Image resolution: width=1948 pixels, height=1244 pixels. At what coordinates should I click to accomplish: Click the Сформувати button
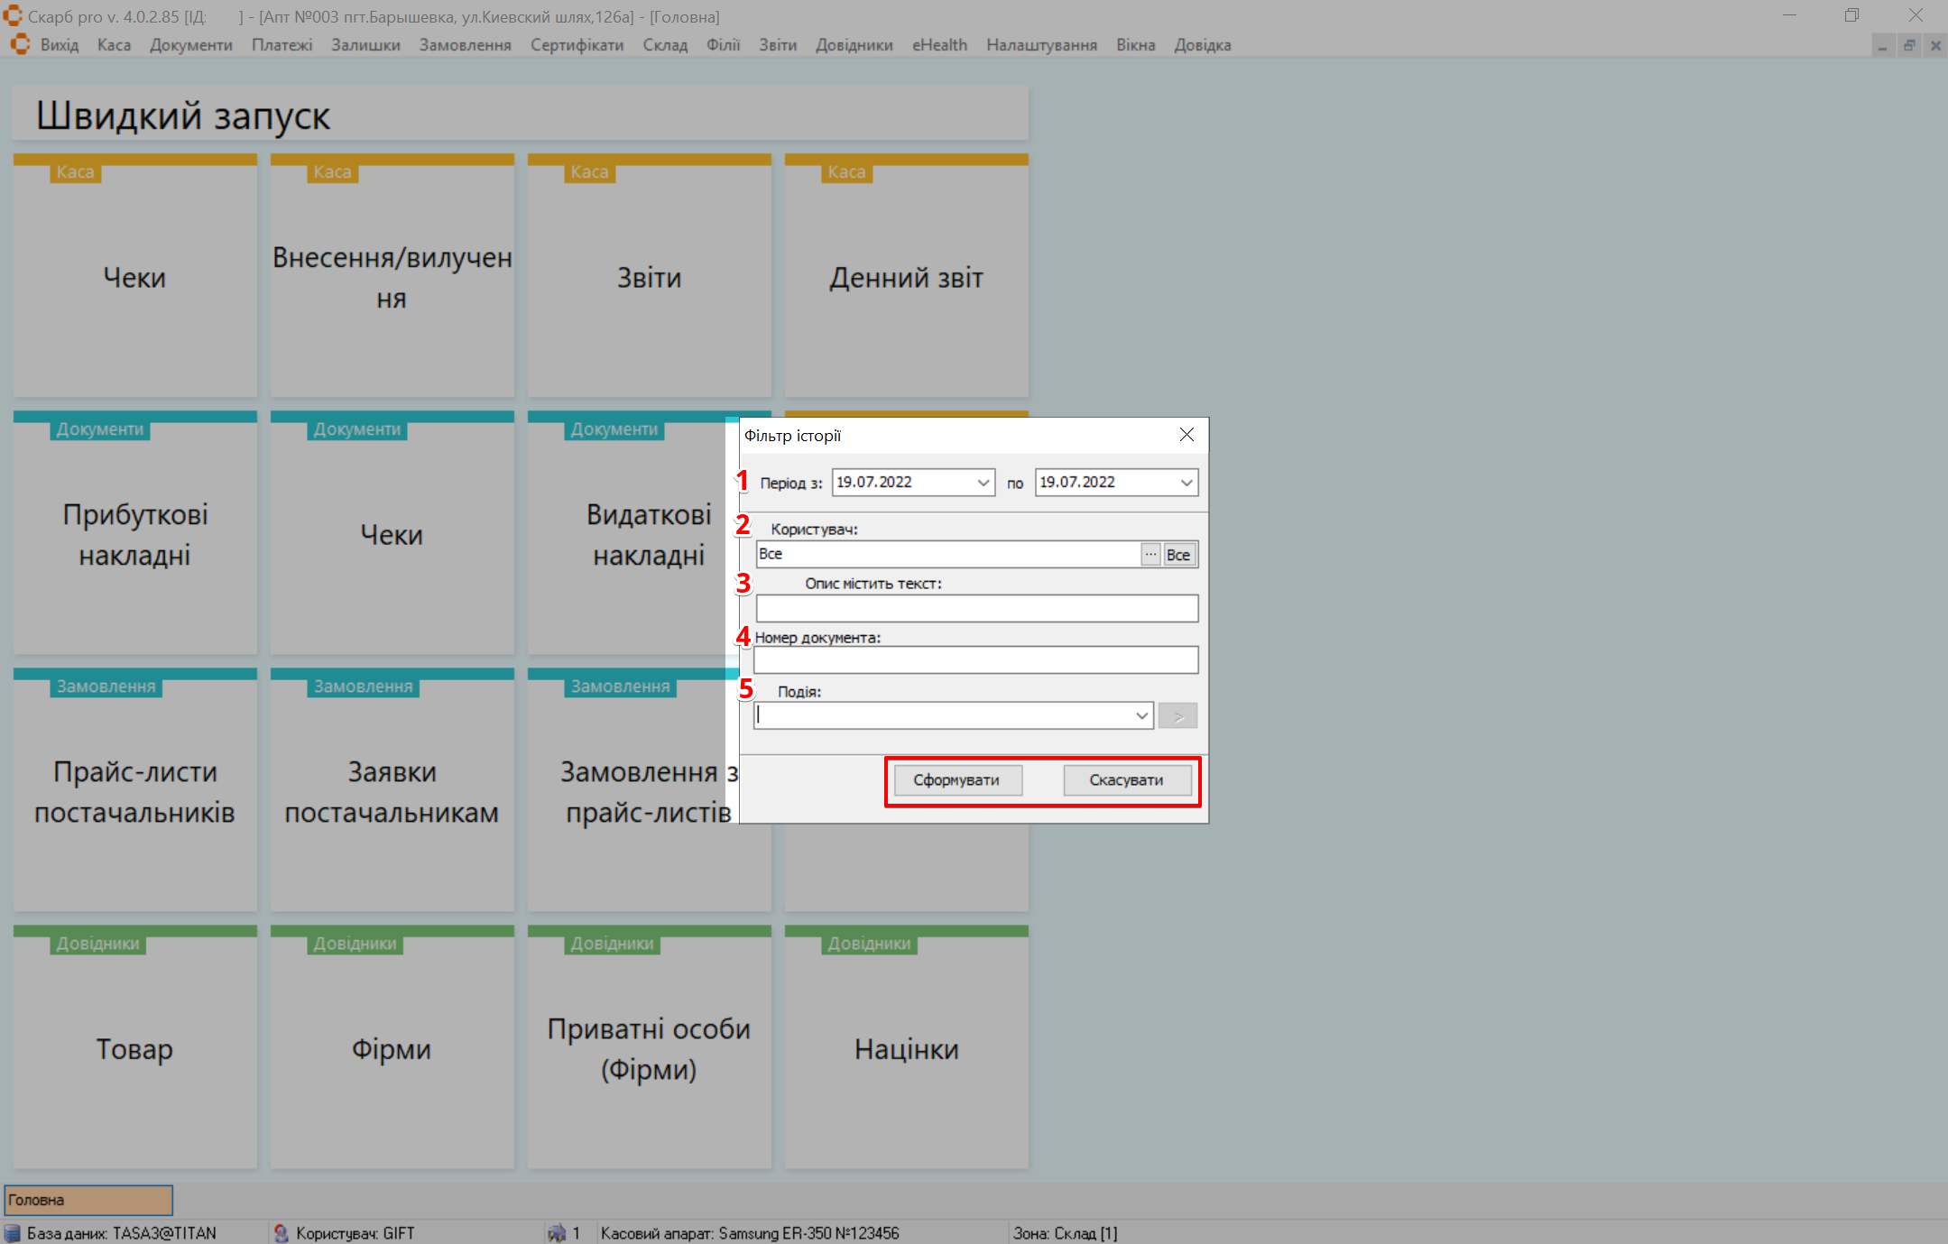tap(956, 780)
